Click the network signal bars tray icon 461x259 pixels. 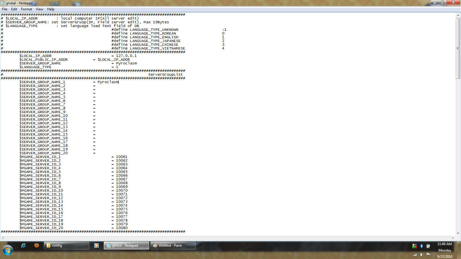(415, 255)
